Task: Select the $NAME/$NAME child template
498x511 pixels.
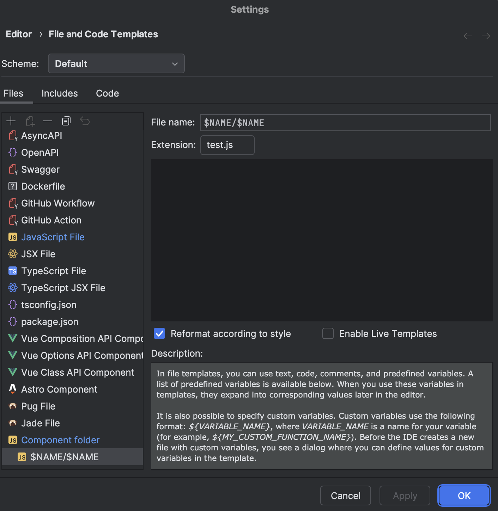Action: (72, 457)
